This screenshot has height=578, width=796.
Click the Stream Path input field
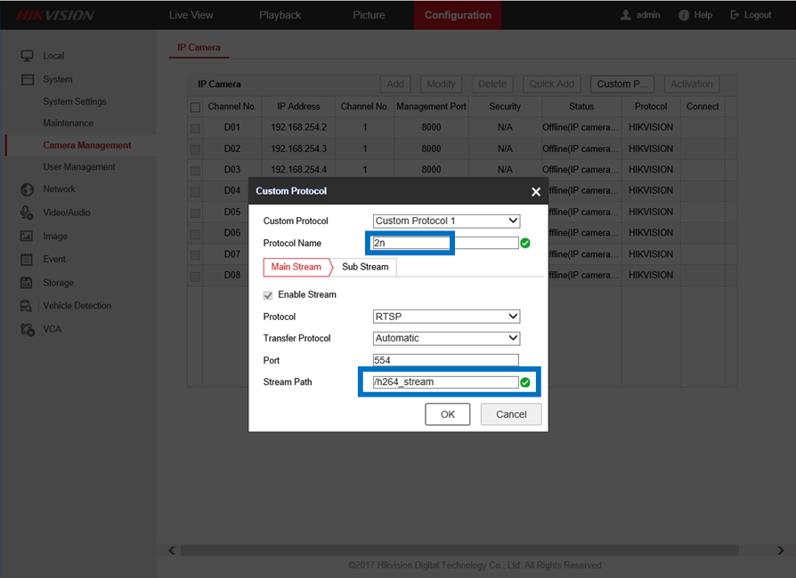445,382
